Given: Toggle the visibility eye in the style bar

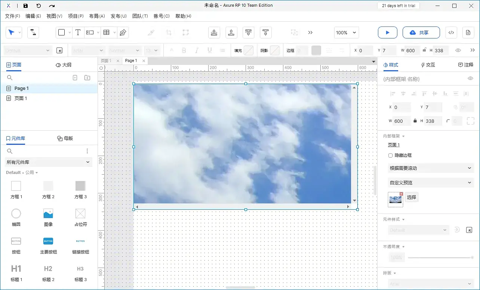Looking at the screenshot, I should (458, 50).
